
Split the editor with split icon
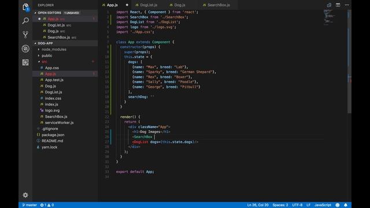point(338,5)
